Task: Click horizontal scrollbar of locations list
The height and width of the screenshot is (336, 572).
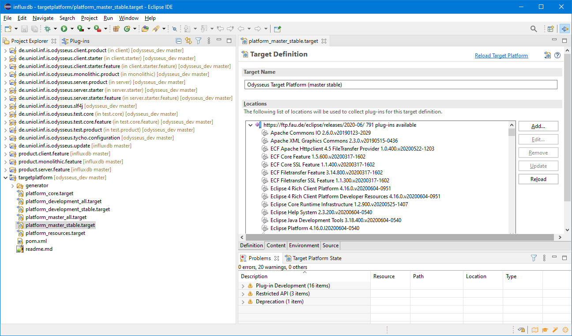Action: pos(397,237)
